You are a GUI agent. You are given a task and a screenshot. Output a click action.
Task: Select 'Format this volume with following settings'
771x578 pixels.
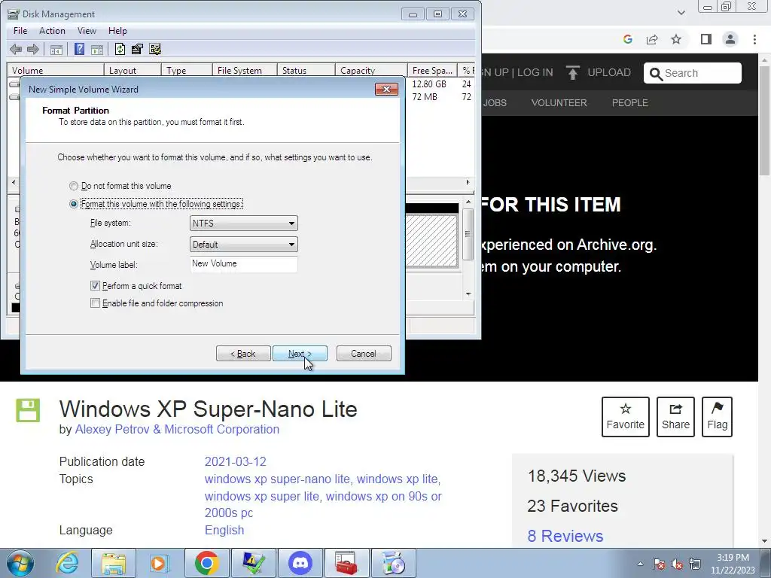coord(74,204)
